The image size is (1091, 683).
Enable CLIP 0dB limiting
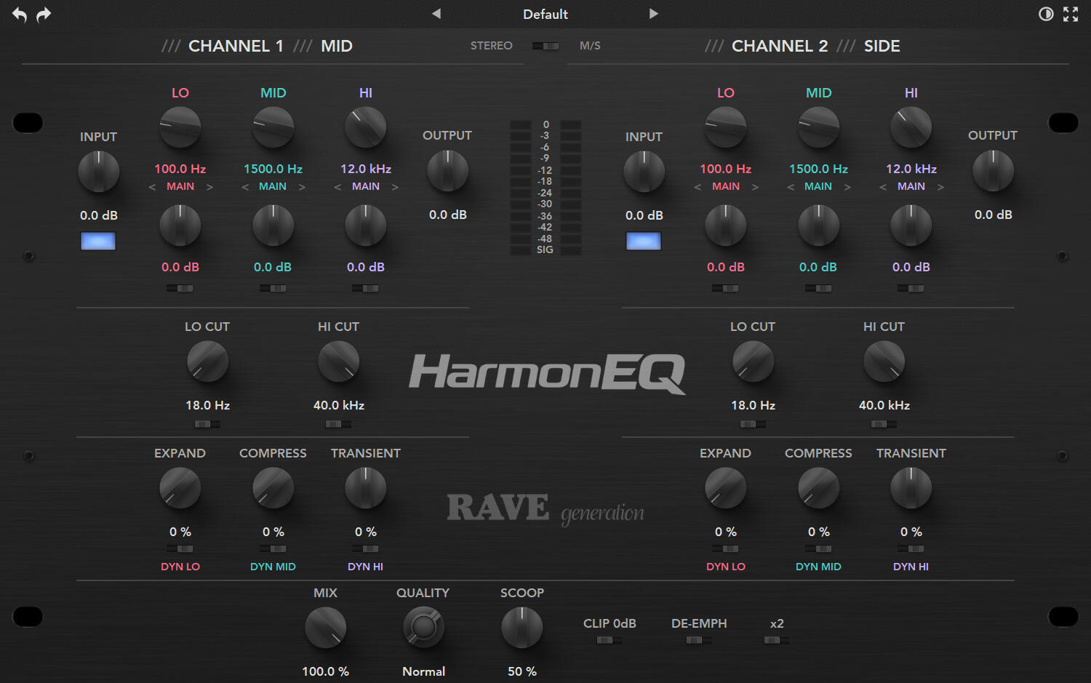pos(609,641)
